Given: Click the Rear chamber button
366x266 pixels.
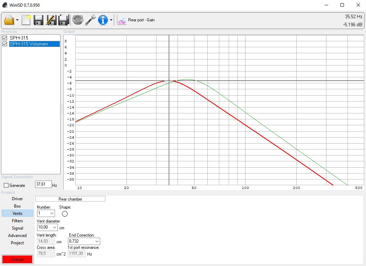Looking at the screenshot, I should point(70,199).
